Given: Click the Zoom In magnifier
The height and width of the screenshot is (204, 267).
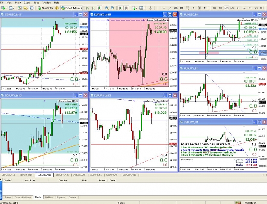Looking at the screenshot, I should pos(107,8).
